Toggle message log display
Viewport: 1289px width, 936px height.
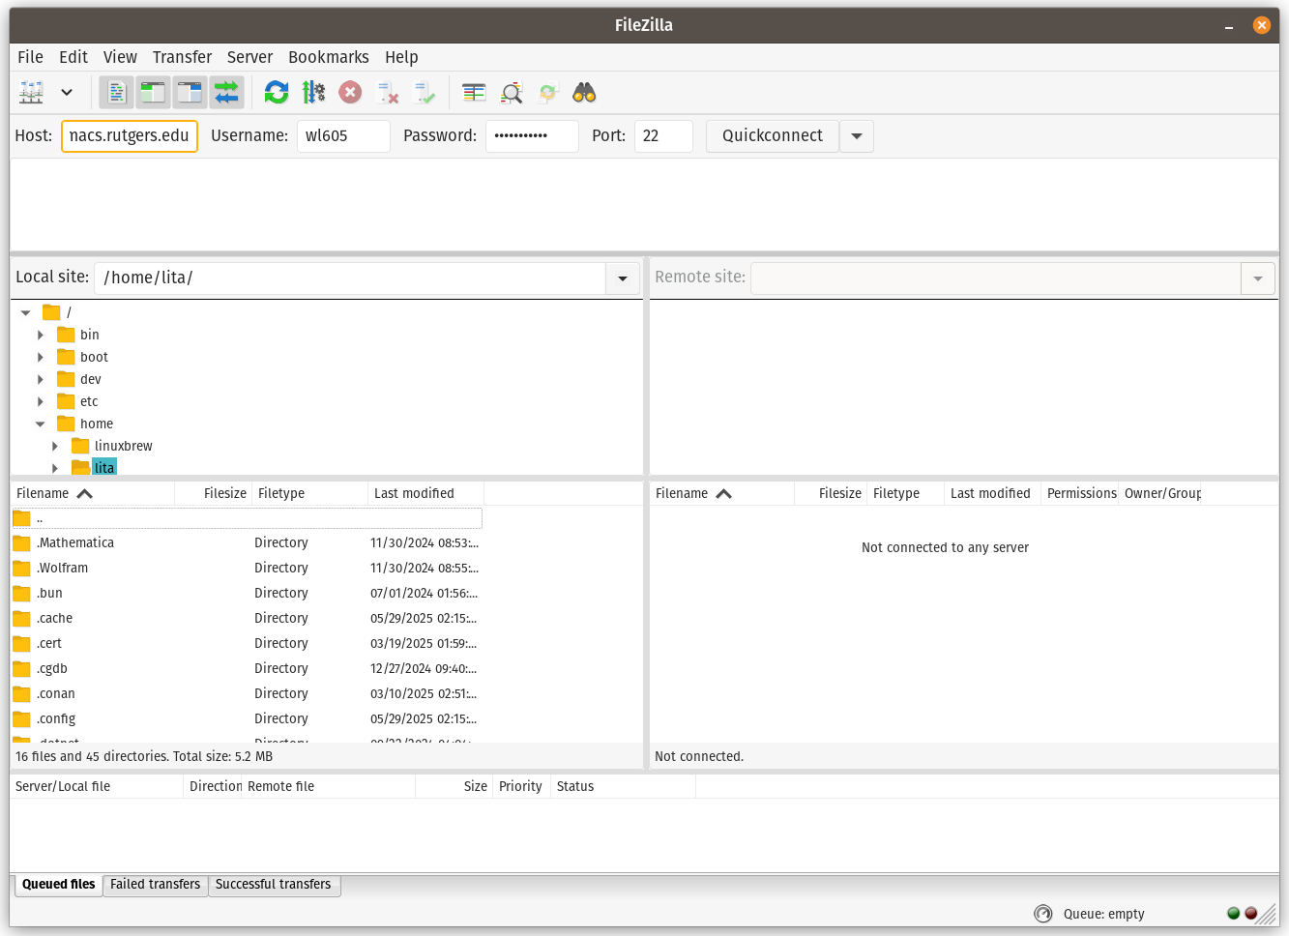coord(117,93)
